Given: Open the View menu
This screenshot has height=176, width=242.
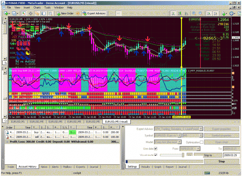Looking at the screenshot, I should [x=17, y=7].
